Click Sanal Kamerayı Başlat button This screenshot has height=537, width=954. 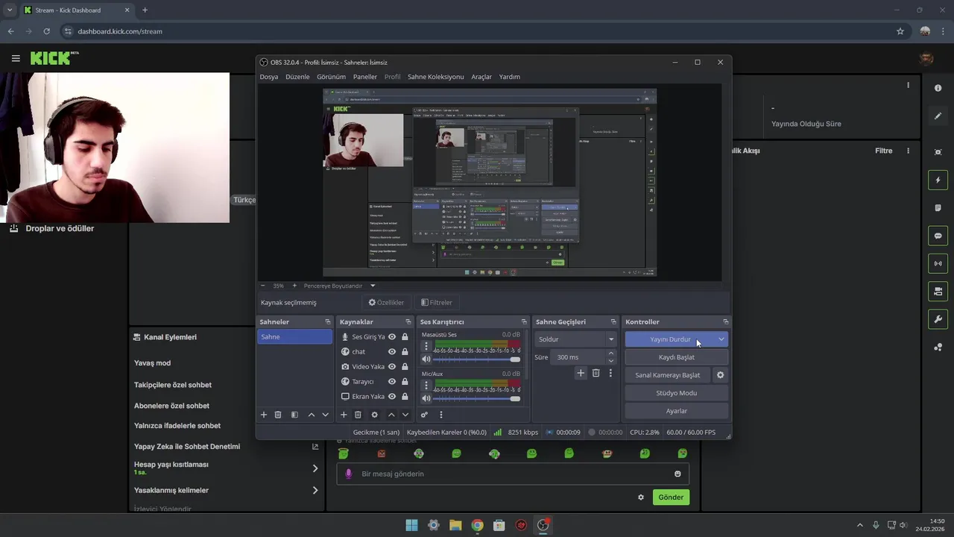[668, 375]
